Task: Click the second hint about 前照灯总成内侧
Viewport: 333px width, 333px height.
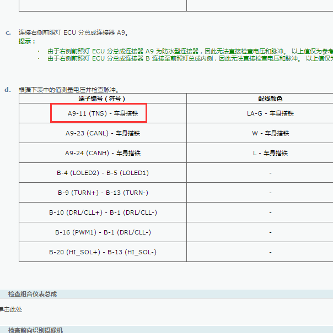Action: 190,58
